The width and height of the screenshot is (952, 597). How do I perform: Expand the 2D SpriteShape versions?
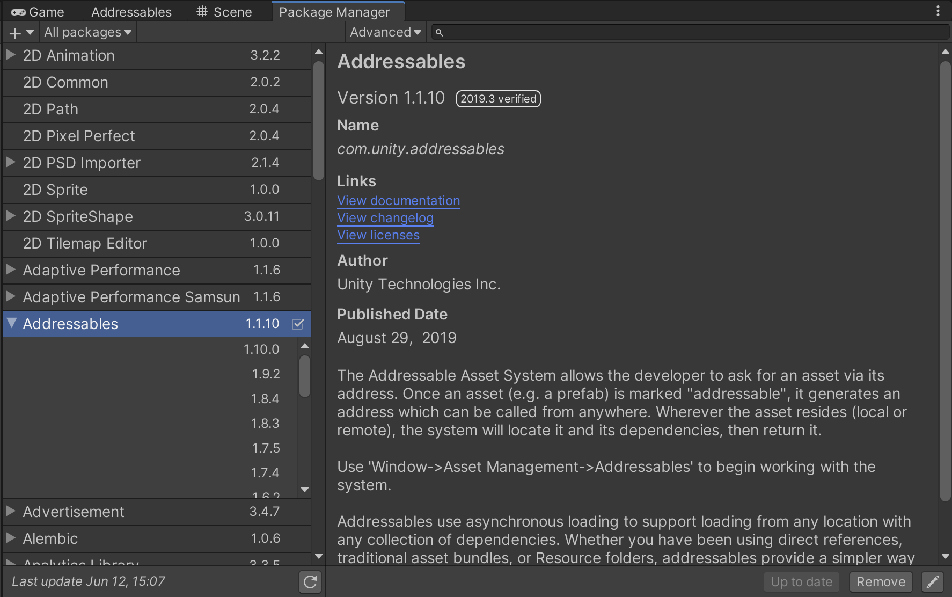click(11, 216)
